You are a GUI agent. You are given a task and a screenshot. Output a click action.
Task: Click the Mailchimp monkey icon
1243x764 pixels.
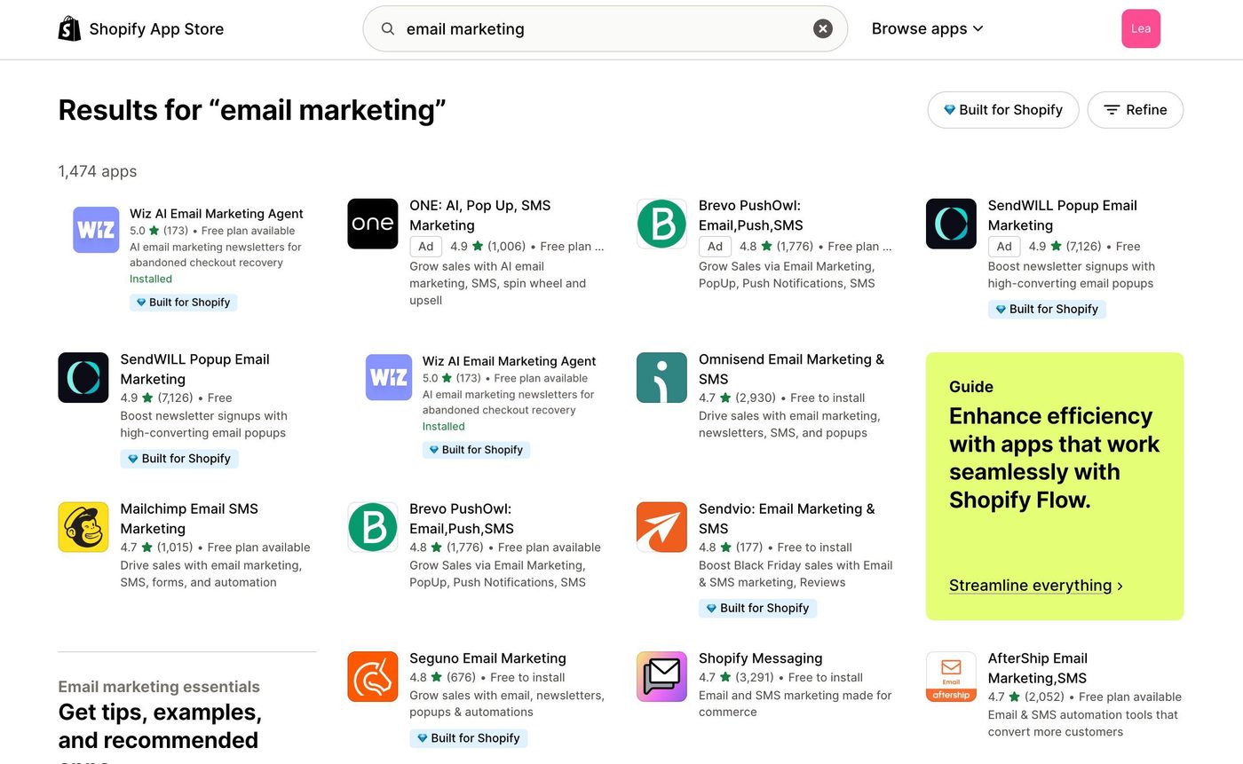(83, 527)
